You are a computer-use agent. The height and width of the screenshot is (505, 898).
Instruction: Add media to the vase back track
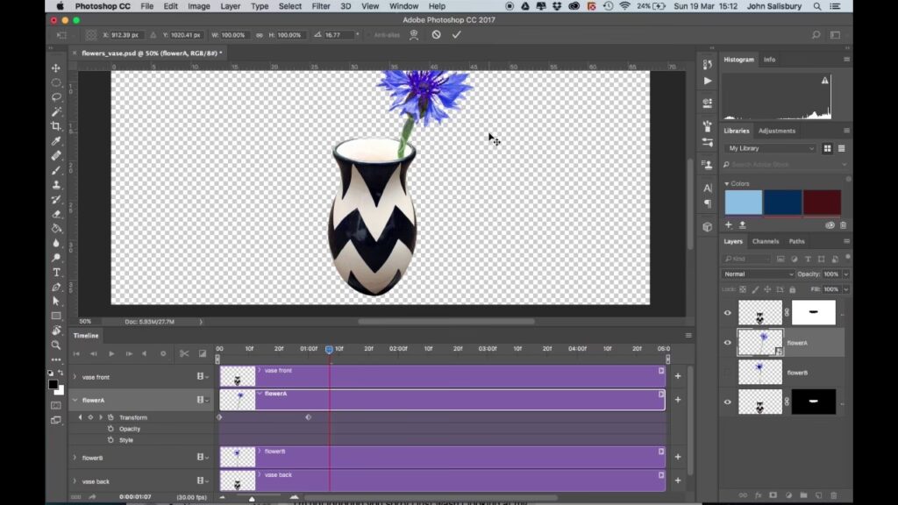pos(677,480)
